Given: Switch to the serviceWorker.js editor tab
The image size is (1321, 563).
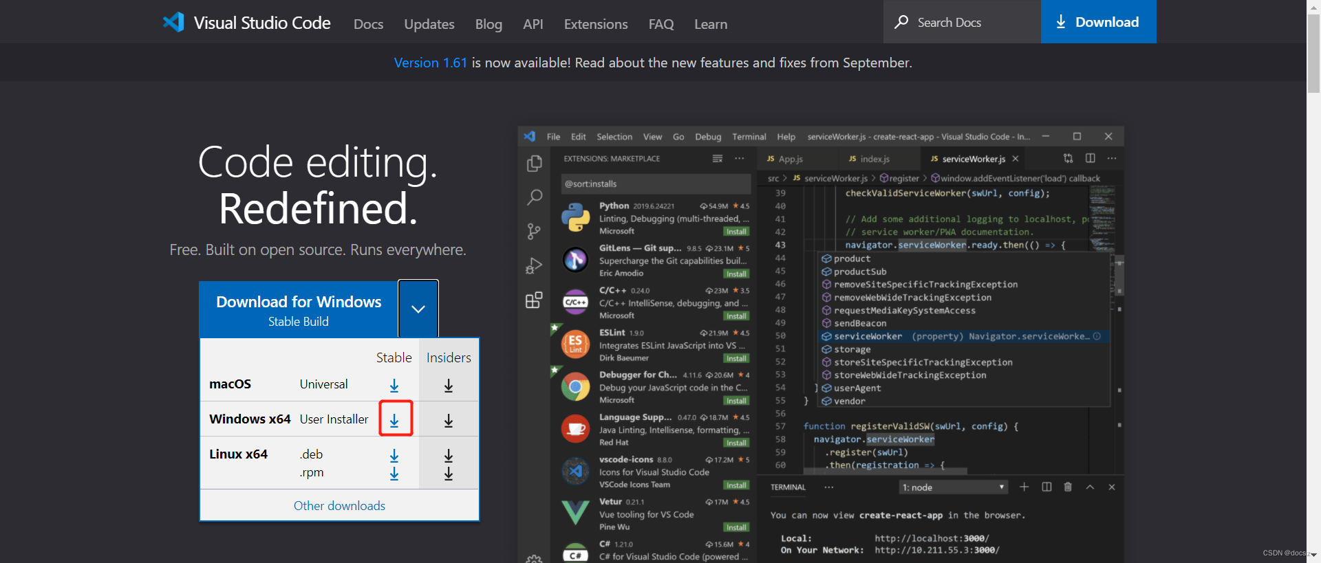Looking at the screenshot, I should [x=973, y=159].
